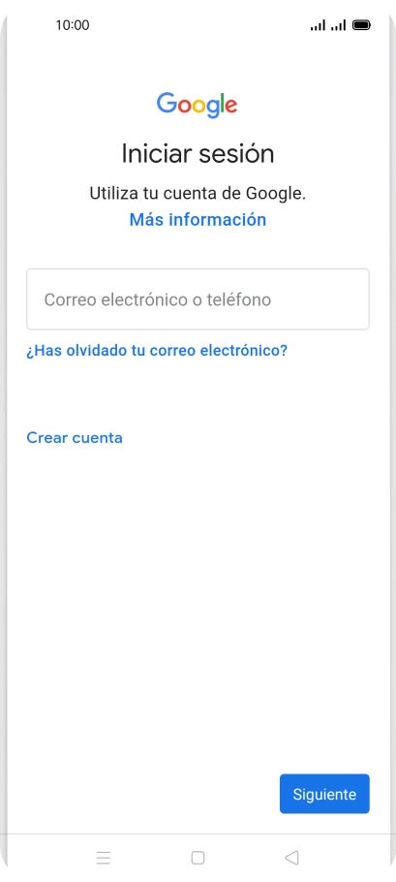This screenshot has height=882, width=396.
Task: Tap the Iniciar sesión heading
Action: tap(198, 153)
